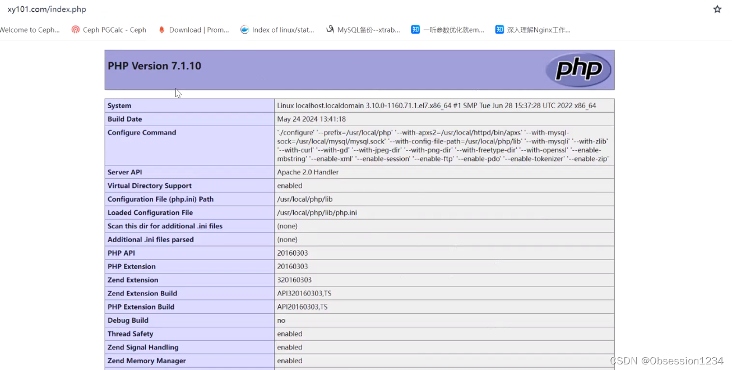Select the no value for Debug Build
This screenshot has height=370, width=732.
(281, 321)
